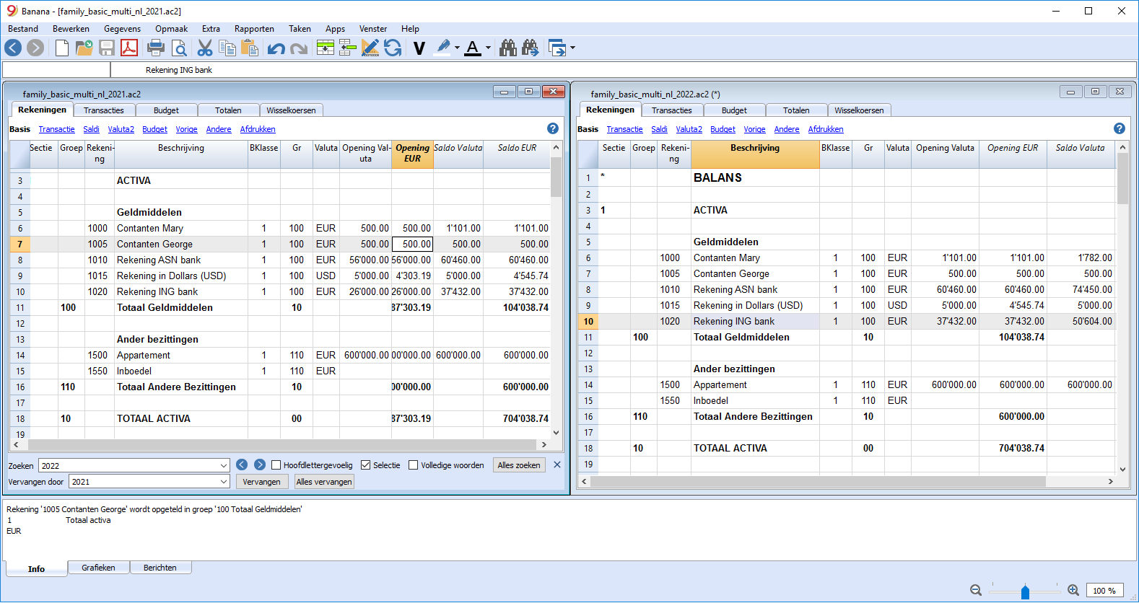Zoom out with minus magnifier
This screenshot has width=1139, height=603.
coord(976,590)
